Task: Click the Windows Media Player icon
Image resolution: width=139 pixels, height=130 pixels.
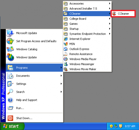Action: point(66,59)
